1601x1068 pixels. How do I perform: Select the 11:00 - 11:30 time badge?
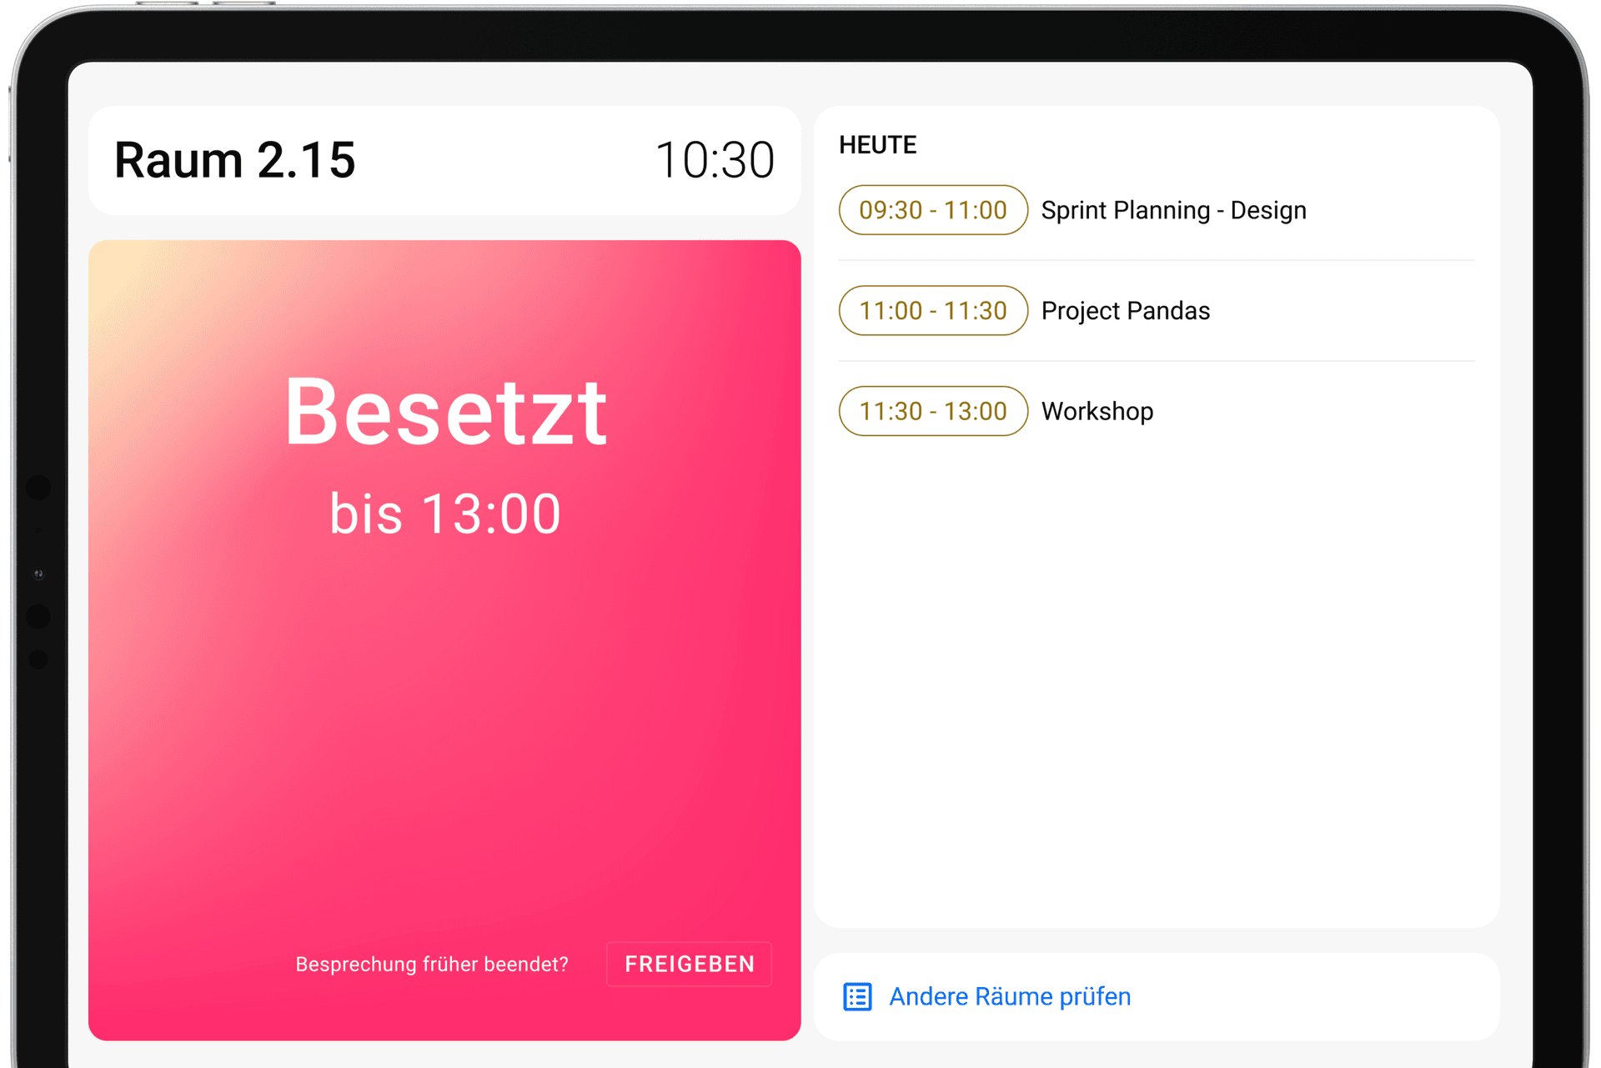pyautogui.click(x=933, y=311)
